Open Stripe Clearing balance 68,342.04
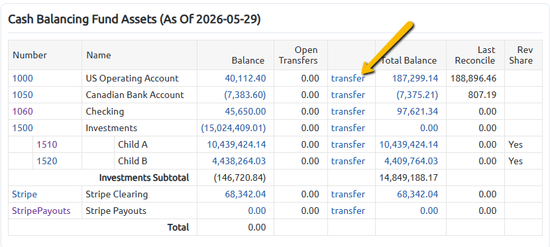Image resolution: width=550 pixels, height=247 pixels. tap(245, 195)
